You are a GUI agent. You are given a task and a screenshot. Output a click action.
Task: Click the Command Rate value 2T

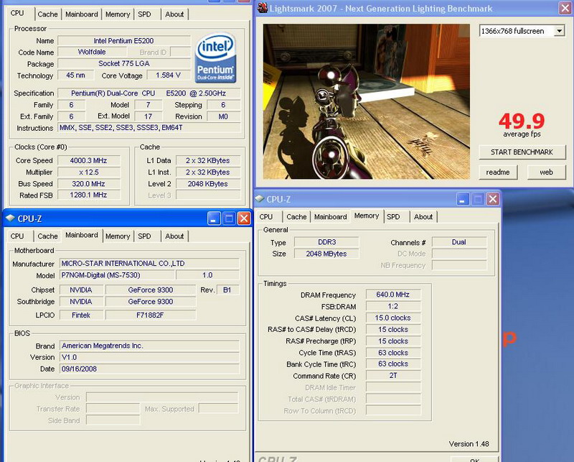(x=393, y=376)
